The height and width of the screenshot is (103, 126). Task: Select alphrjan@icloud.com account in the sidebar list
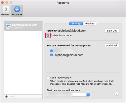click(x=23, y=26)
